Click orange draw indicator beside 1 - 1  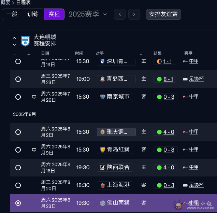point(159,61)
